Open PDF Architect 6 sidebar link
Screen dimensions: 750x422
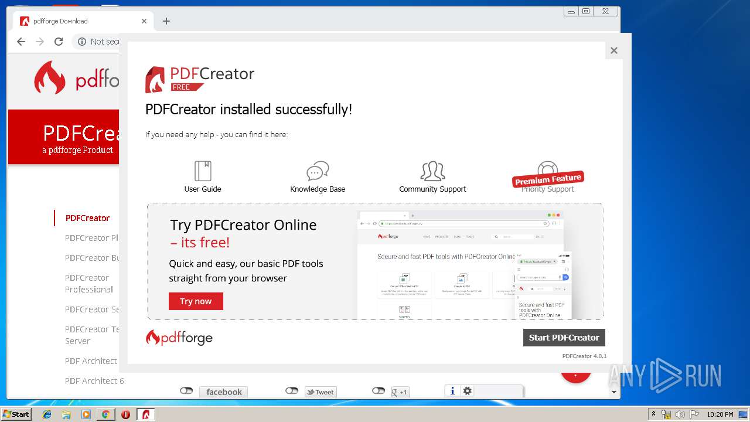pos(94,381)
